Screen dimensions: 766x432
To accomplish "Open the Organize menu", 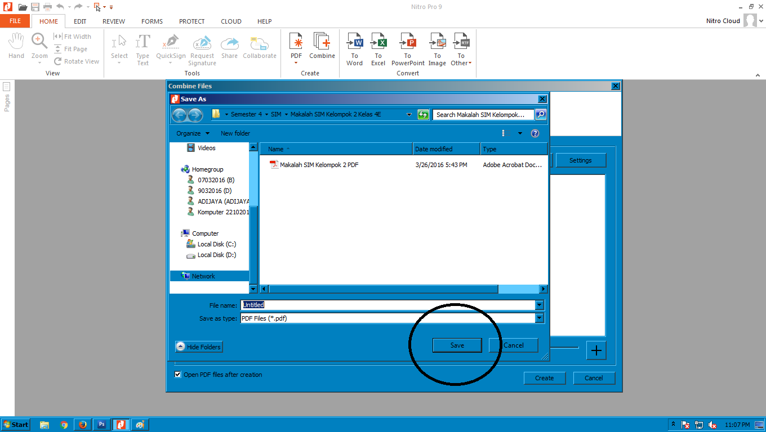I will 192,133.
